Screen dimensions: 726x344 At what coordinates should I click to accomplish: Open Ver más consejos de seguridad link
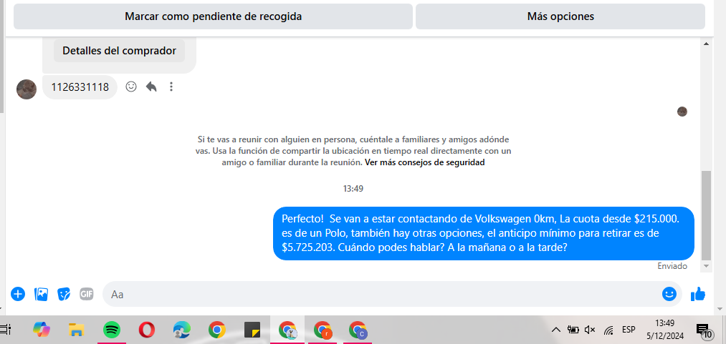(424, 162)
